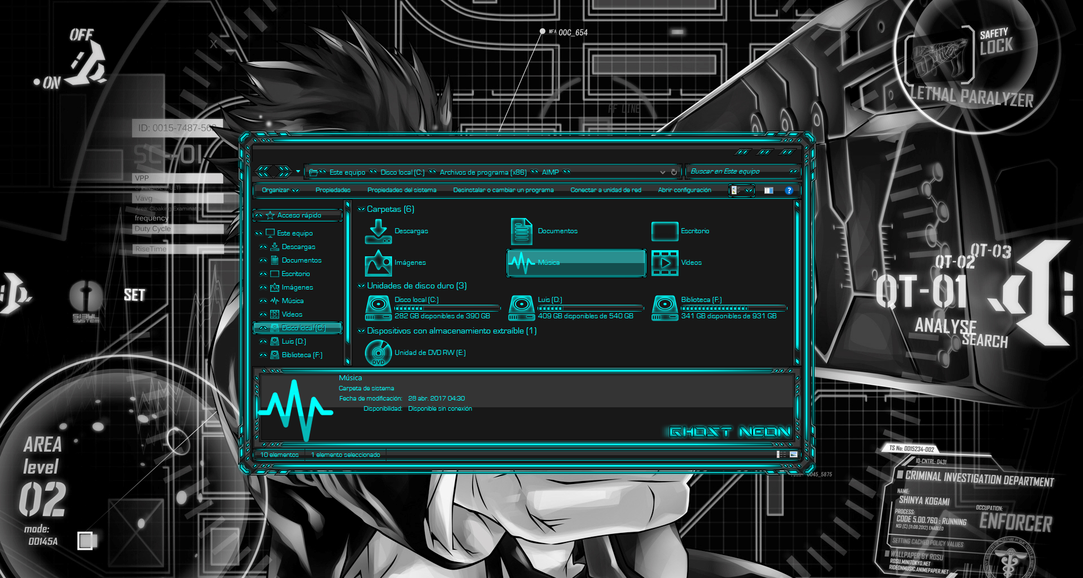Switch to details view in status bar

coord(781,455)
